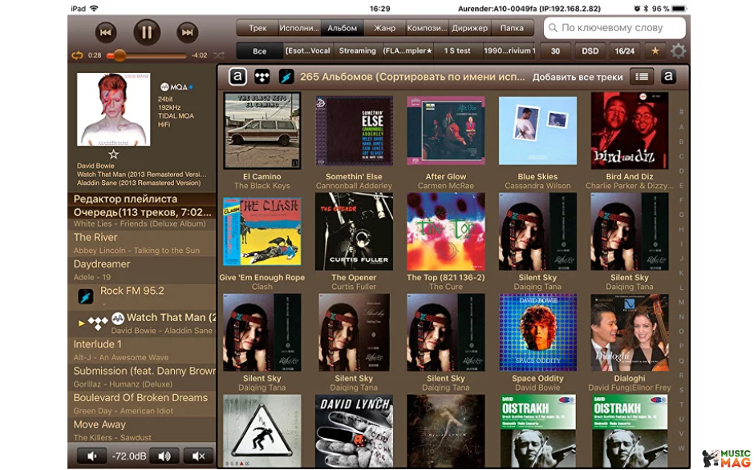The height and width of the screenshot is (470, 754).
Task: Toggle the star favorites filter
Action: pos(655,51)
